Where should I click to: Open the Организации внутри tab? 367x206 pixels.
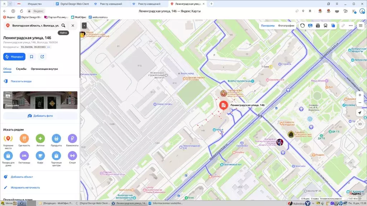point(44,69)
